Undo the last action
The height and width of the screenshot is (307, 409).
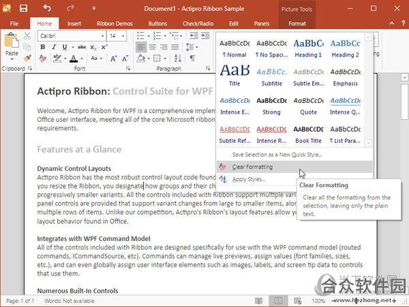coord(47,8)
